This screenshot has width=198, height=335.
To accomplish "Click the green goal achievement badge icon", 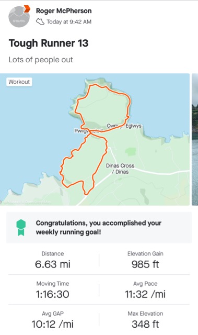I will (21, 228).
